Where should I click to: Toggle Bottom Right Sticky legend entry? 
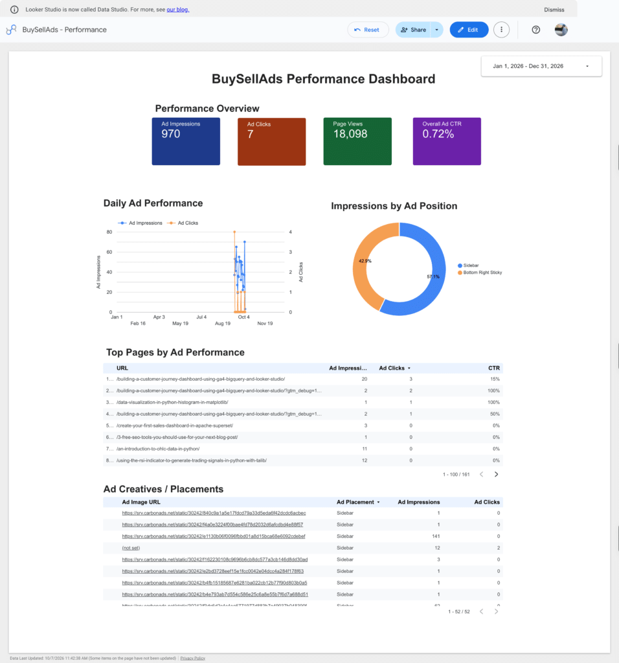[480, 273]
